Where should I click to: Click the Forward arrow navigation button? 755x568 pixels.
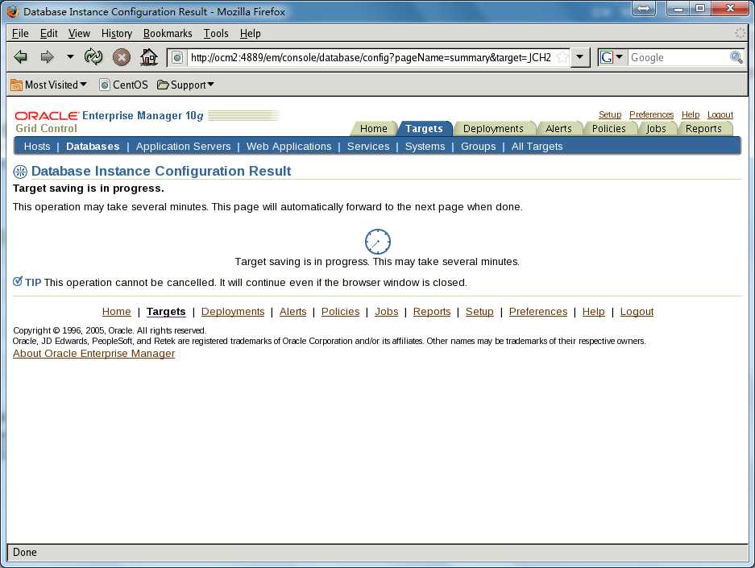(47, 57)
